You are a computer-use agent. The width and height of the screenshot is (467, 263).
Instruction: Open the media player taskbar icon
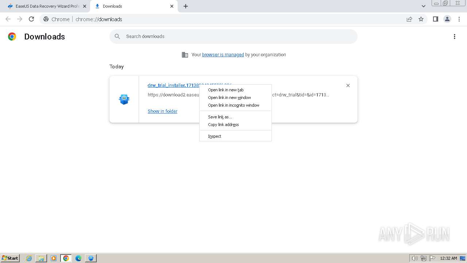[x=54, y=258]
